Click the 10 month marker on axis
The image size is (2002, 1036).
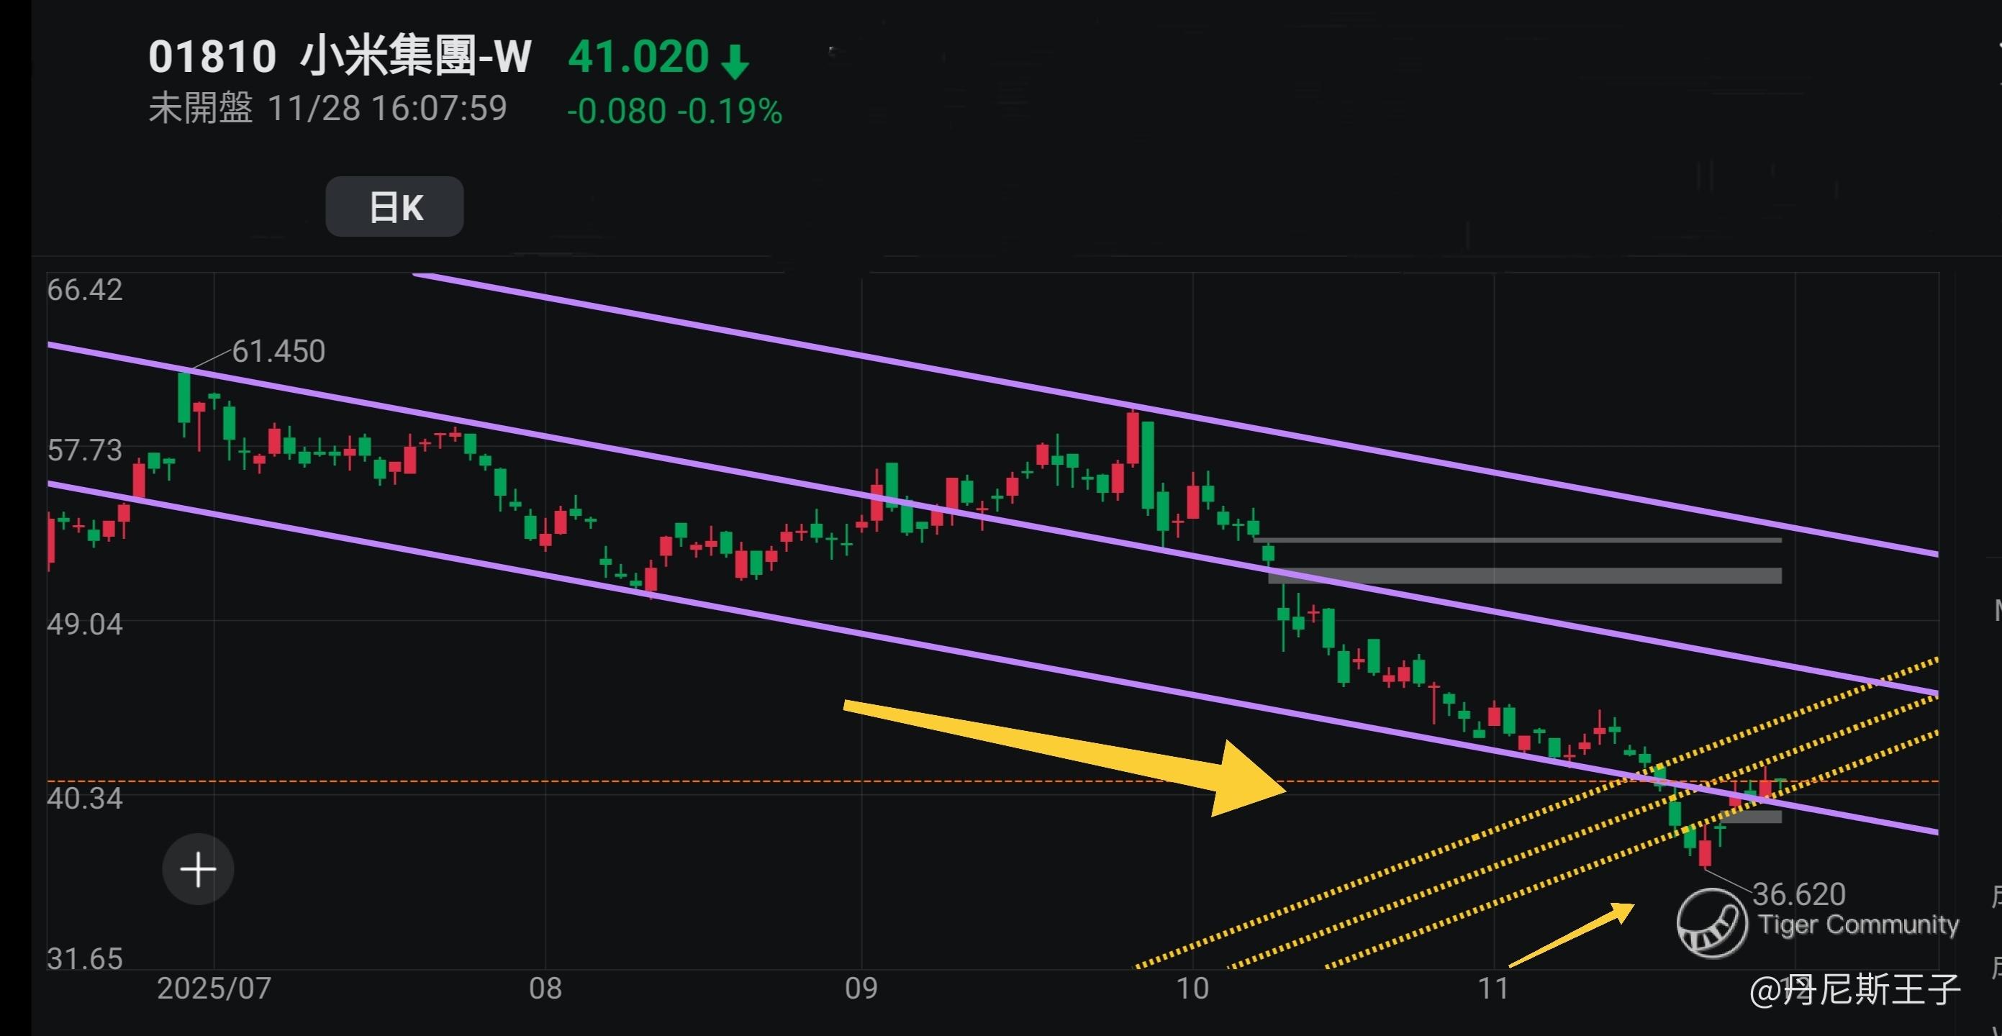click(1192, 989)
